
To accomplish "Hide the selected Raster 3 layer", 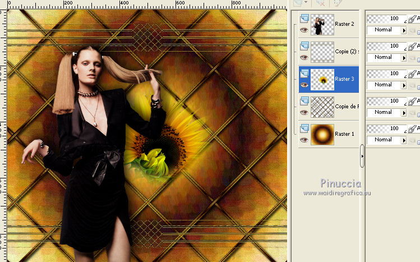I will tap(304, 85).
